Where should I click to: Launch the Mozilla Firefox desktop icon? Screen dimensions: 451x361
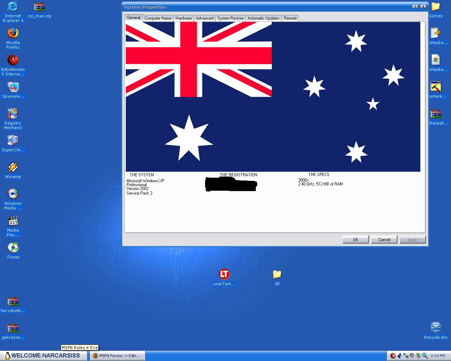coord(13,38)
